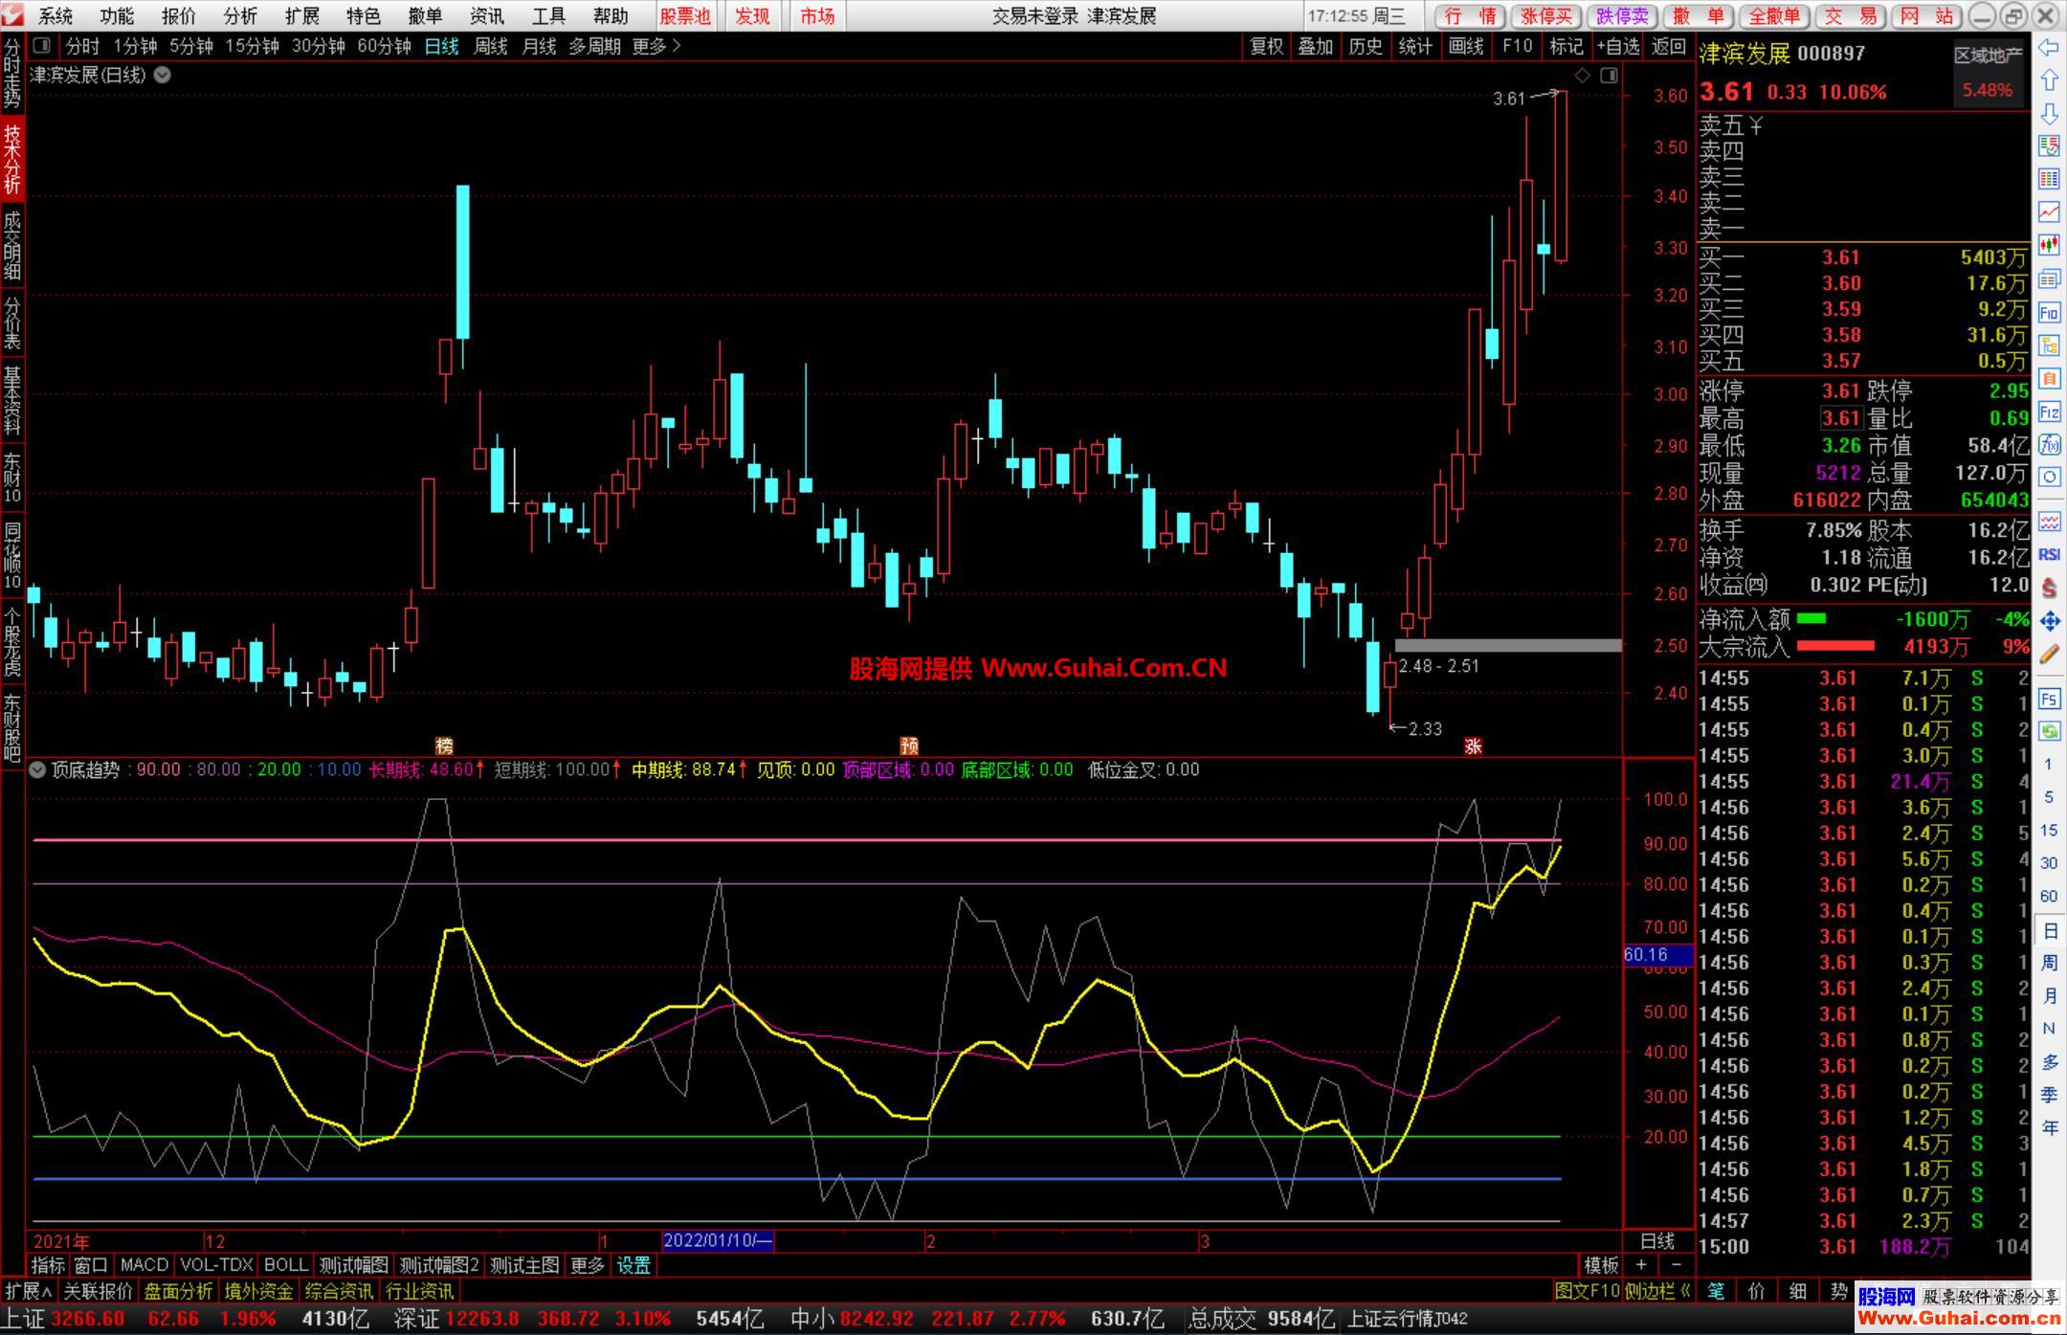This screenshot has height=1335, width=2067.
Task: Click the up arrow icon in right toolbar
Action: pos(2049,80)
